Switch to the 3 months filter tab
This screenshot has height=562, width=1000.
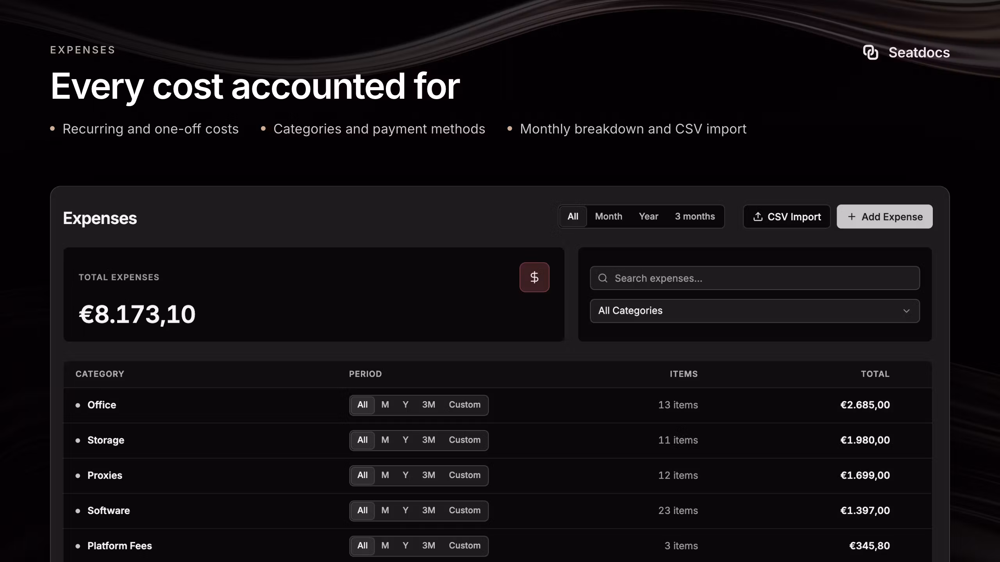[695, 216]
